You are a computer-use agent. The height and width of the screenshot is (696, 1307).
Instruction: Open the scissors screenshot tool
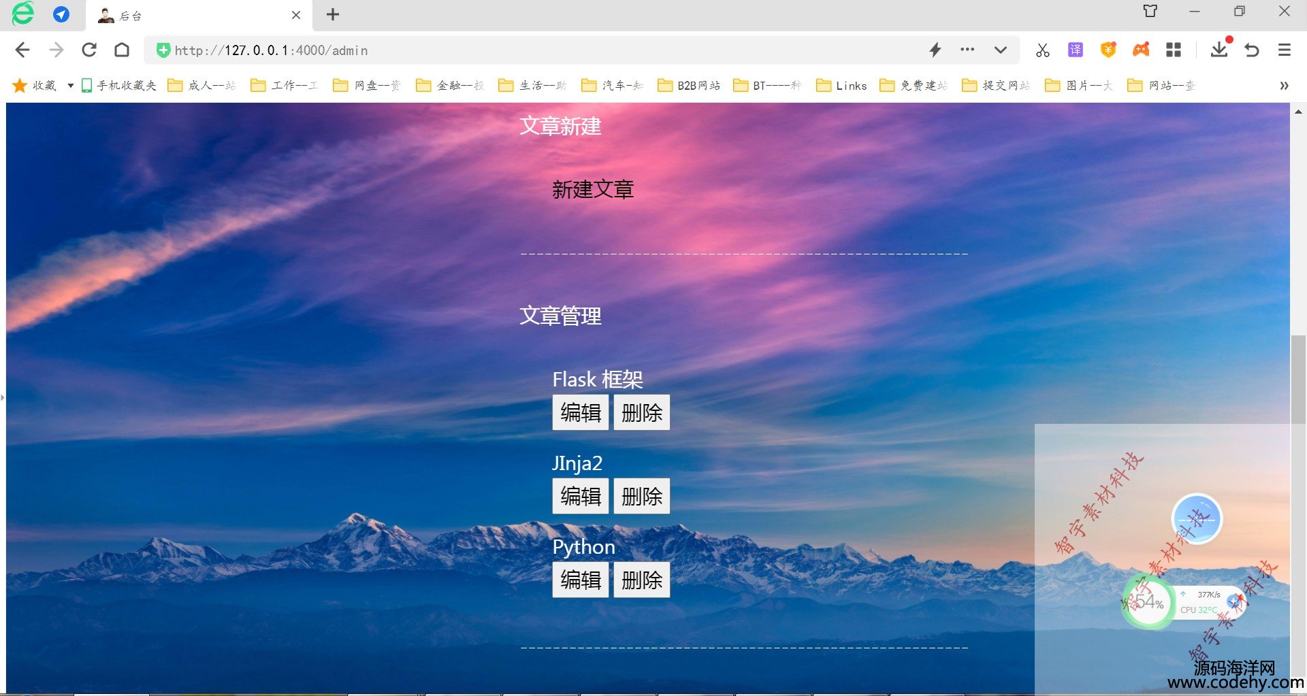pyautogui.click(x=1043, y=50)
